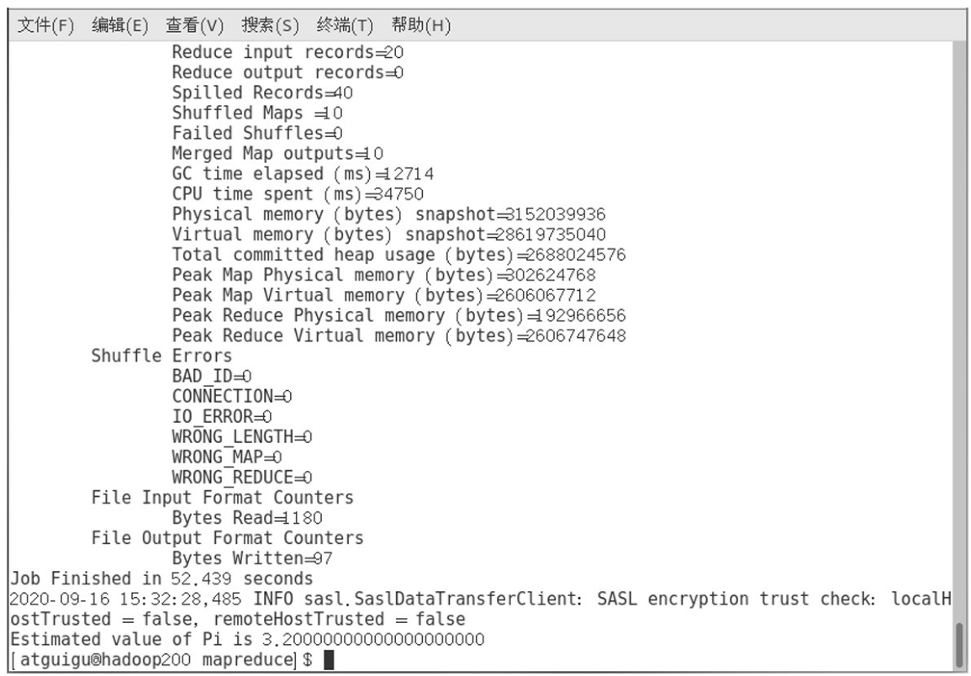
Task: Click the File Output Format Counters line
Action: 227,538
